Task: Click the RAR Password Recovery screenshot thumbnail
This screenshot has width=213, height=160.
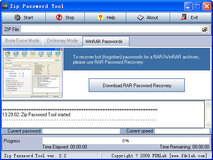Action: (33, 72)
